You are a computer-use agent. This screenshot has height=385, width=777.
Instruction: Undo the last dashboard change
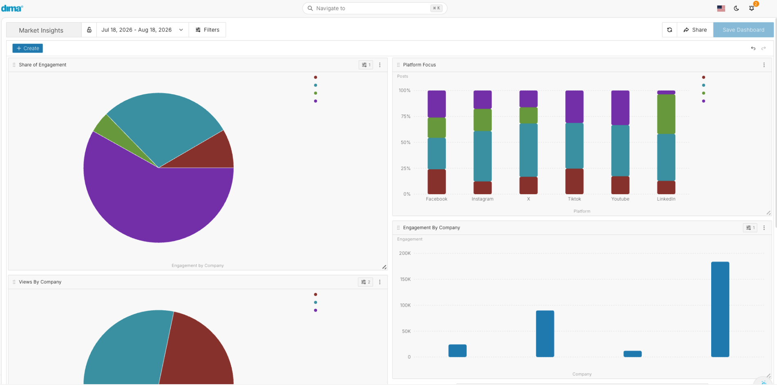click(753, 48)
